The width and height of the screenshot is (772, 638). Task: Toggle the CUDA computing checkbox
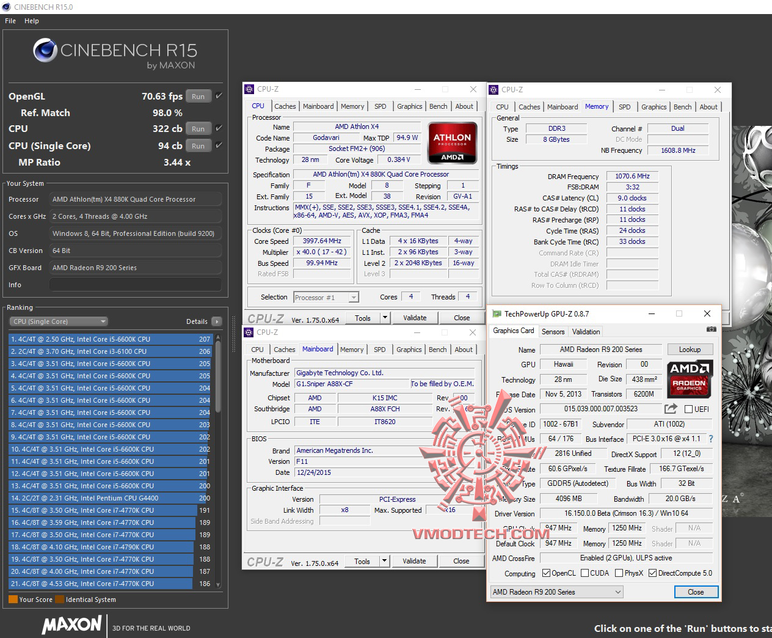585,573
